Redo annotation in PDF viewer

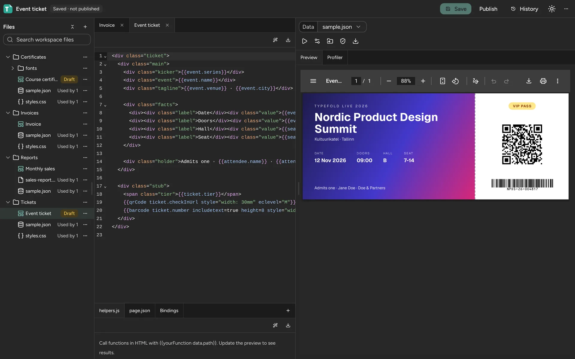point(506,81)
